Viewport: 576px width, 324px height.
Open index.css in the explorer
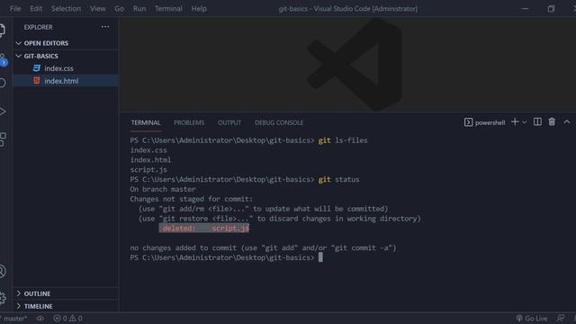(x=66, y=68)
